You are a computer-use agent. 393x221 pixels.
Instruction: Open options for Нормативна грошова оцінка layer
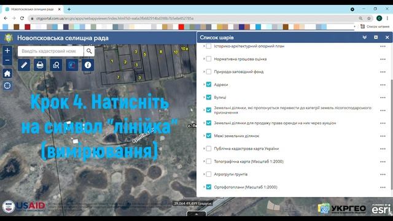(x=383, y=59)
